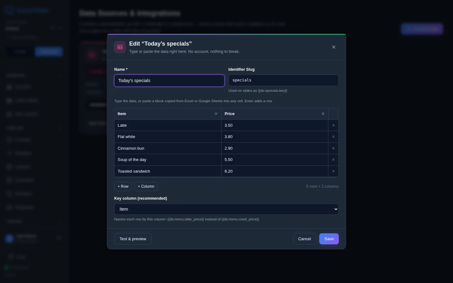Click the pink table icon in dialog header

coord(120,47)
